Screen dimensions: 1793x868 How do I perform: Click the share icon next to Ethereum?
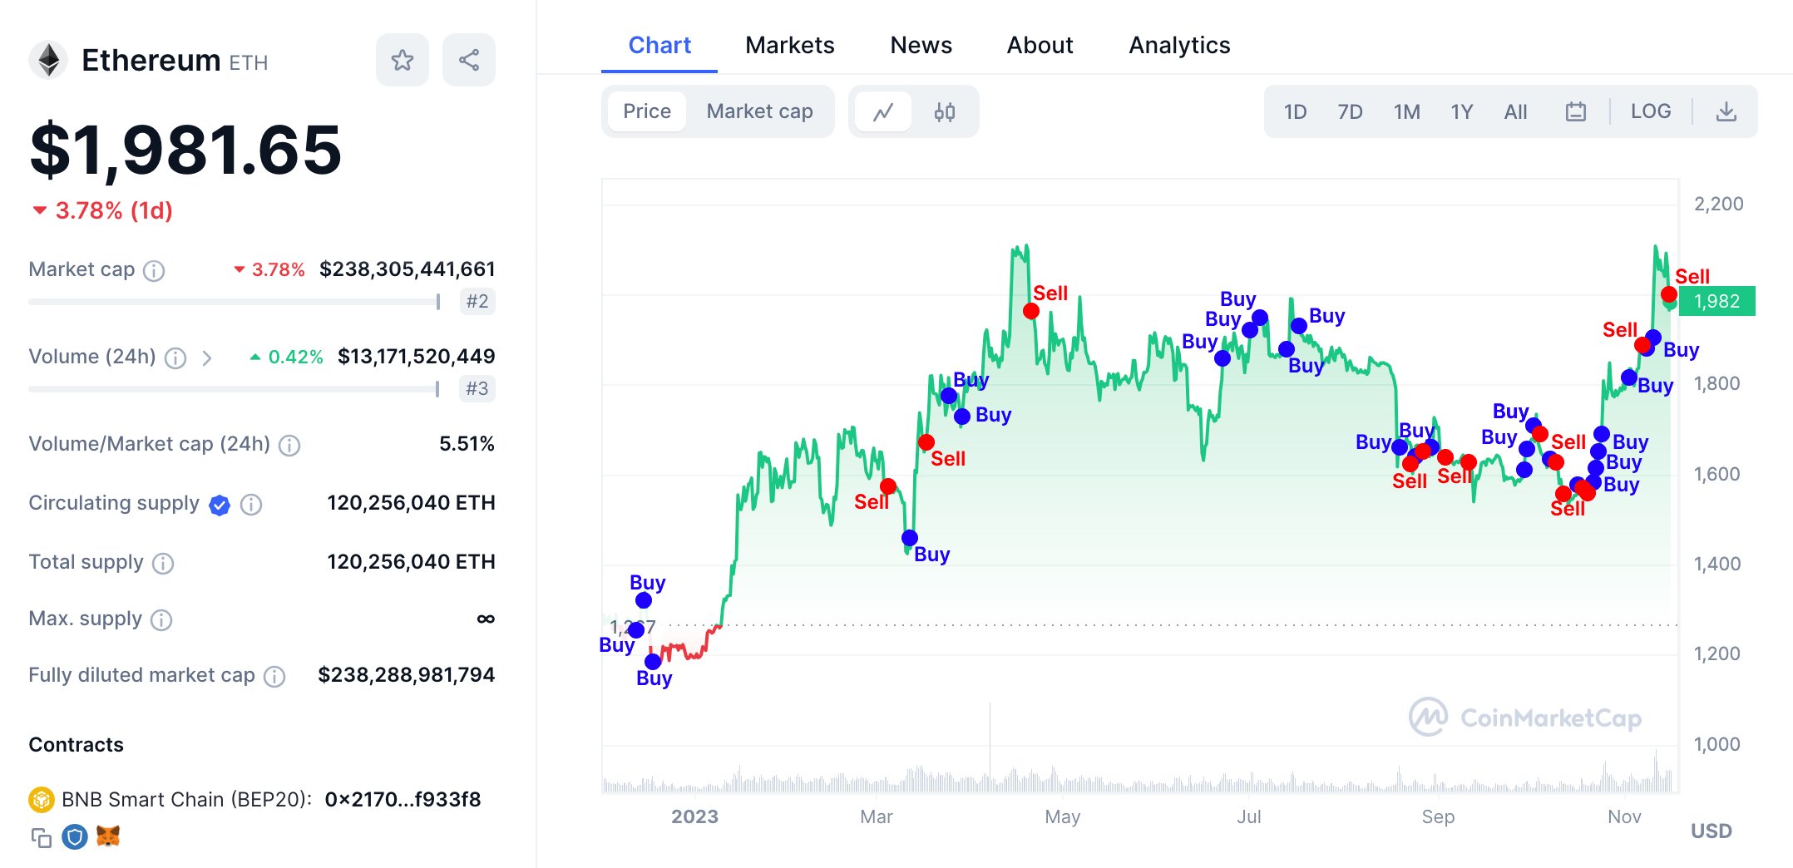(469, 60)
